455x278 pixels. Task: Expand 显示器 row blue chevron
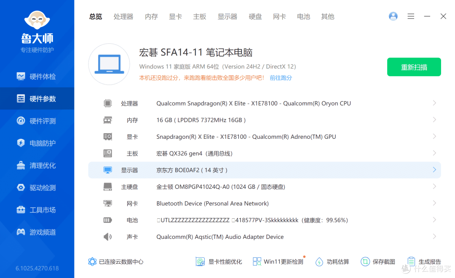click(434, 169)
